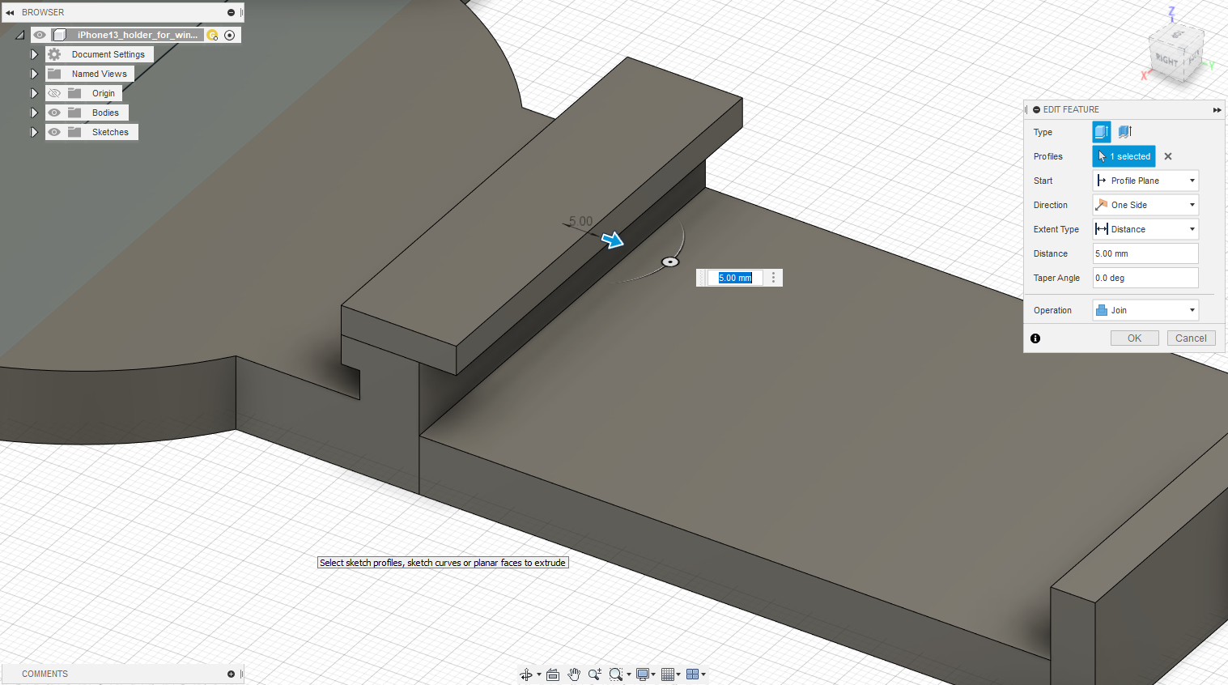Collapse the root component tree

(20, 35)
